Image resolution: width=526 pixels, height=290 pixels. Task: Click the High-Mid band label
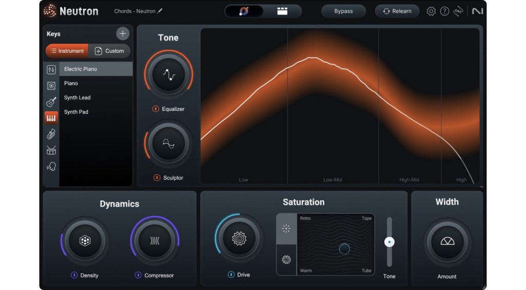point(409,180)
